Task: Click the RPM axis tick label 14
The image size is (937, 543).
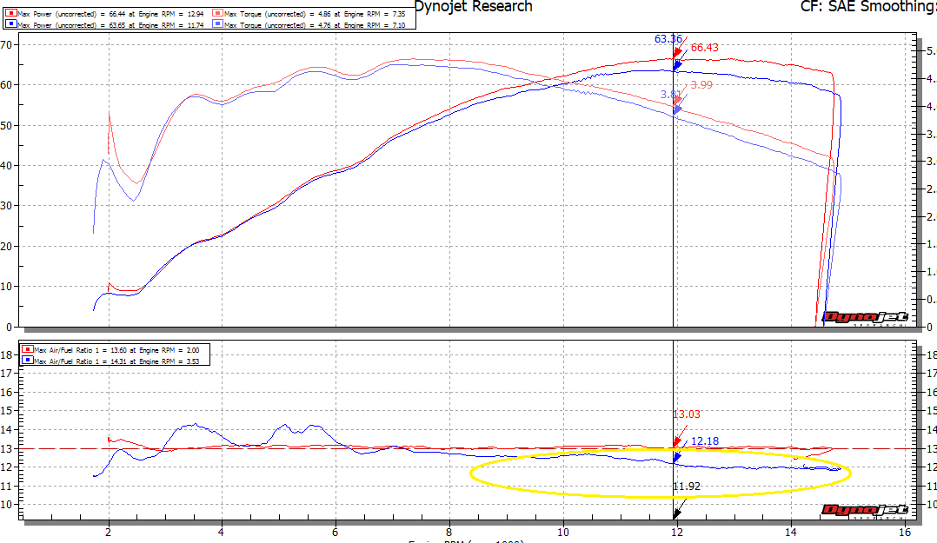Action: click(791, 532)
